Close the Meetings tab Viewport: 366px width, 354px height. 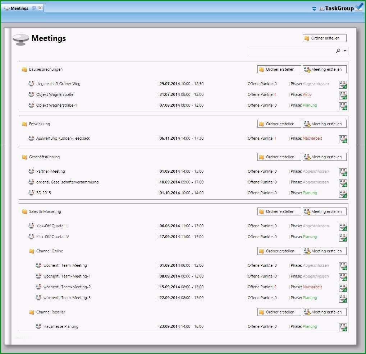(40, 8)
